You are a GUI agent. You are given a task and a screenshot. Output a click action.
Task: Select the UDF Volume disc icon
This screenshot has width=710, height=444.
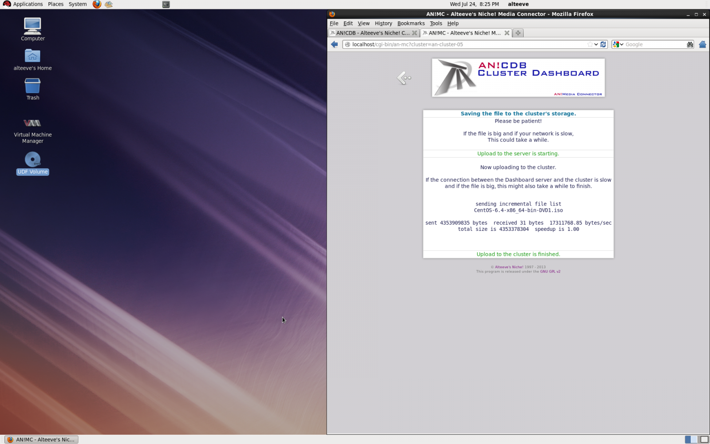[32, 159]
